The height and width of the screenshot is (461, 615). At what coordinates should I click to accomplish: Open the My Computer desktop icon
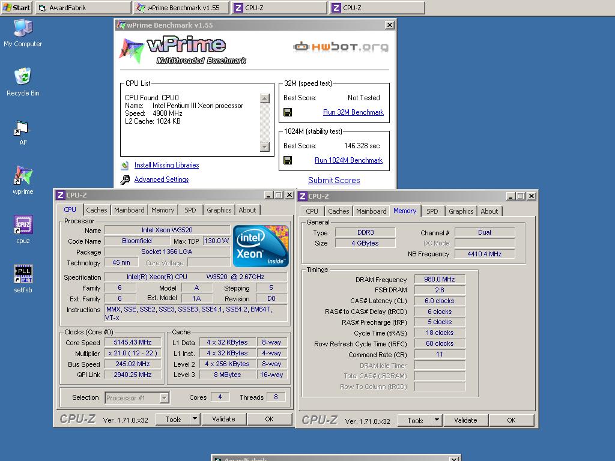coord(23,33)
